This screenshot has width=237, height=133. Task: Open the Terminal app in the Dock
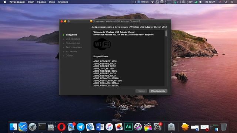42,127
